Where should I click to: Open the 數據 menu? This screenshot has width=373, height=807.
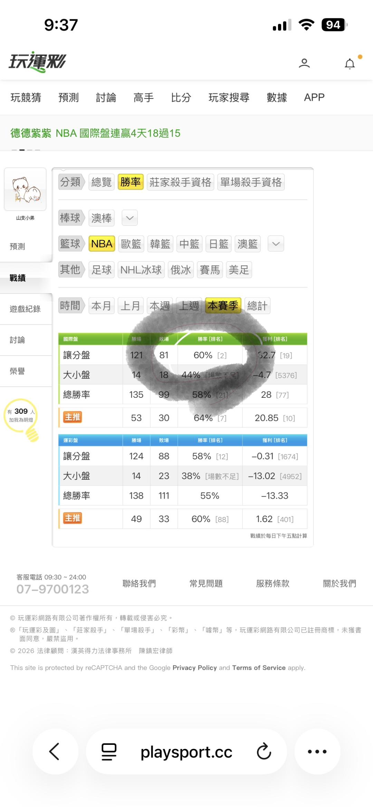click(277, 98)
